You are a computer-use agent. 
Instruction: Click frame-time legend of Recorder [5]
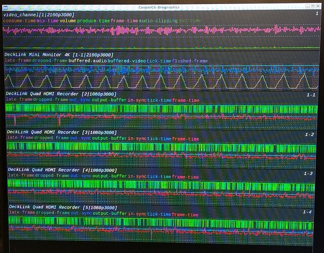(185, 214)
